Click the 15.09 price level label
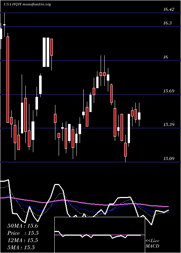The image size is (181, 253). coord(169,159)
